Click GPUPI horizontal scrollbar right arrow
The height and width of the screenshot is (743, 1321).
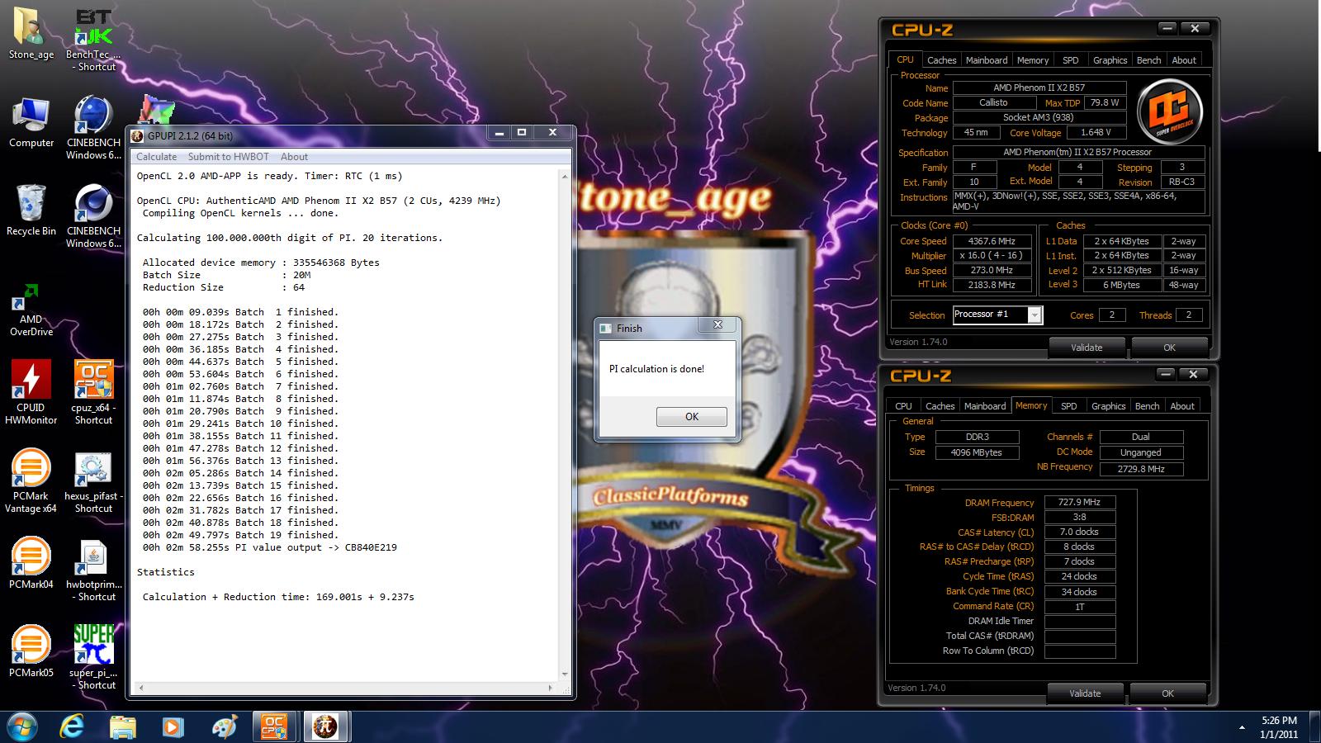pyautogui.click(x=551, y=688)
